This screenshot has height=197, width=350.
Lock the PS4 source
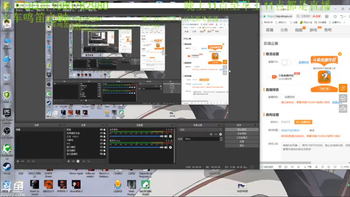[105, 144]
